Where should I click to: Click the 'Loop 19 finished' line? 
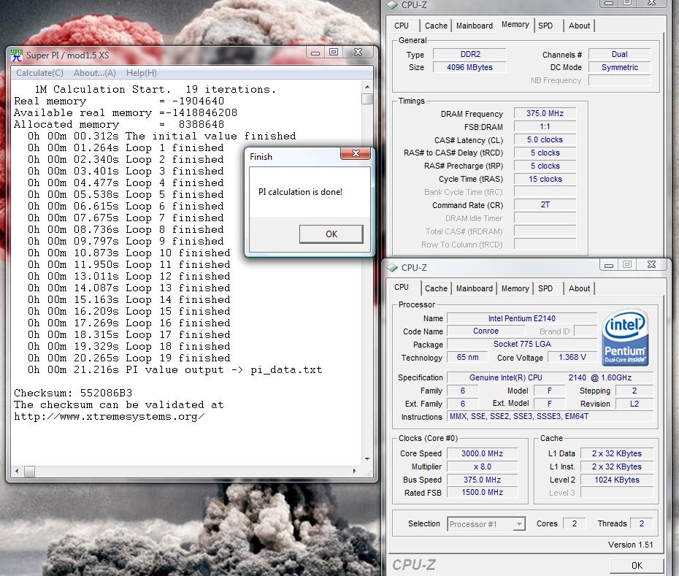click(x=129, y=358)
